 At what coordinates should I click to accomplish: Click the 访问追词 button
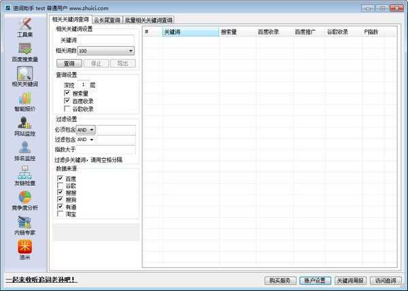click(x=386, y=280)
